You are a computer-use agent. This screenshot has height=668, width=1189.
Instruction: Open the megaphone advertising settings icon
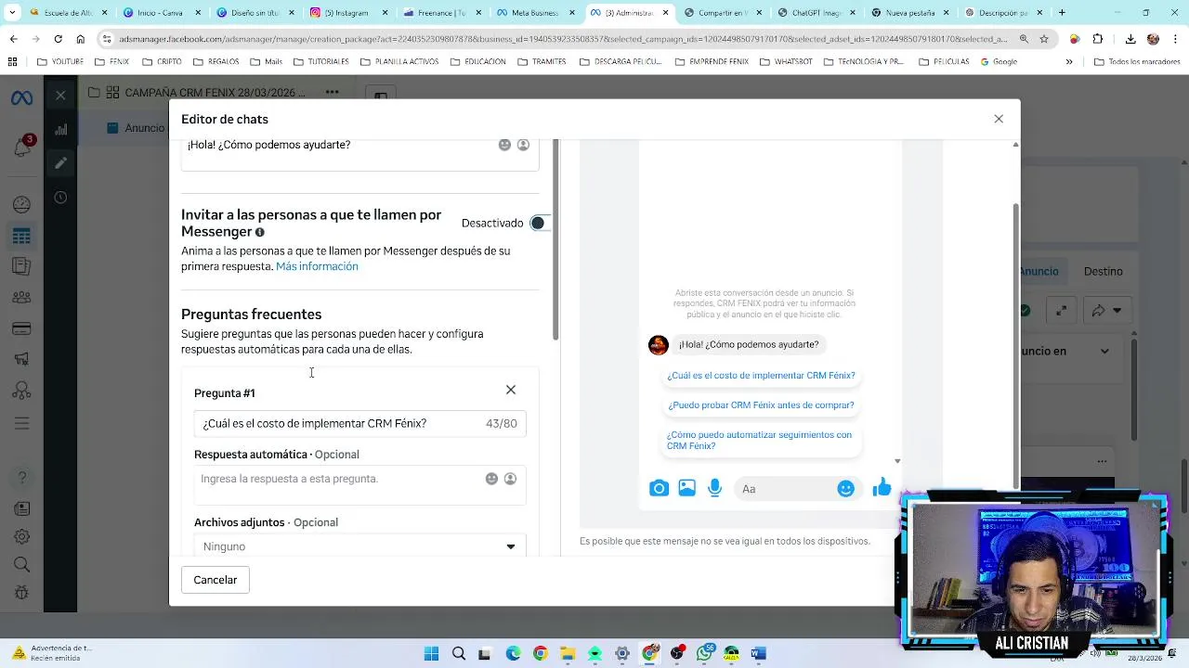pos(21,359)
